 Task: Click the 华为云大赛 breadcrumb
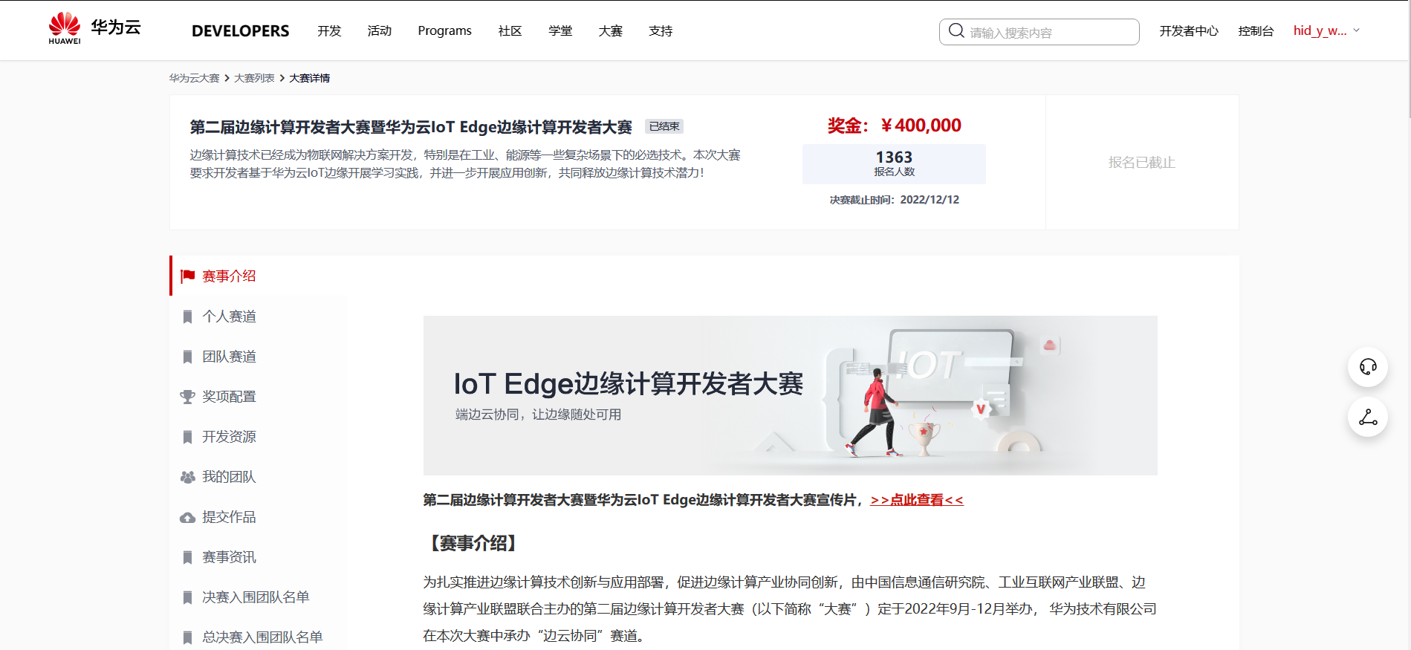coord(194,78)
